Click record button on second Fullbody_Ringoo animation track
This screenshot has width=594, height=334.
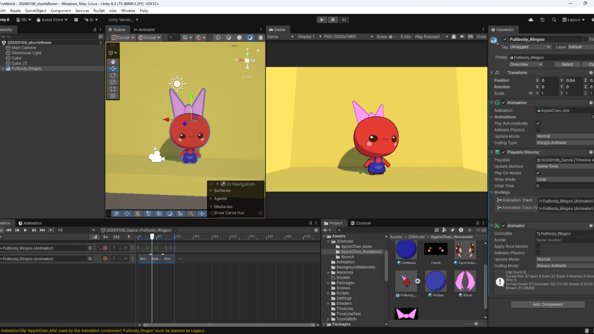tap(105, 259)
